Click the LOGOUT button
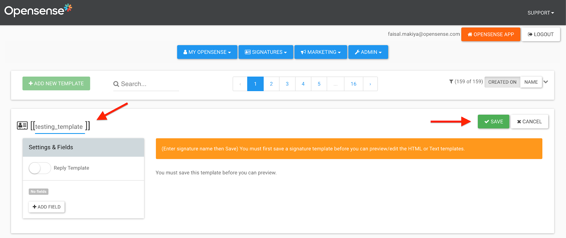Image resolution: width=566 pixels, height=238 pixels. [x=541, y=34]
